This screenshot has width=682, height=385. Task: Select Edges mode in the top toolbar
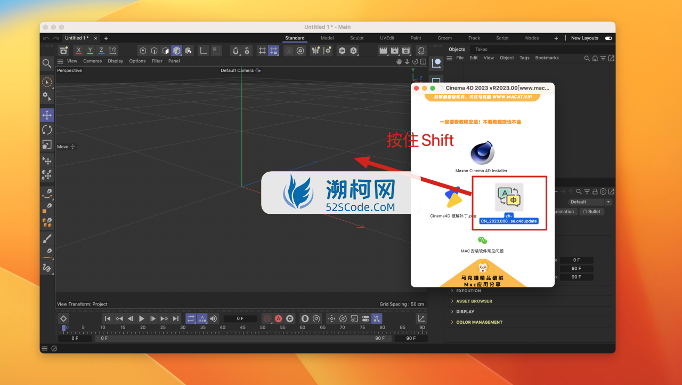[154, 51]
